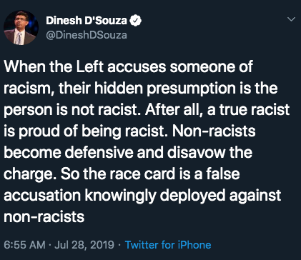
Task: Click the line beginning "person is not racist"
Action: tap(147, 110)
